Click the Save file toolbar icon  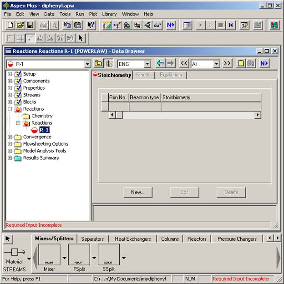pyautogui.click(x=30, y=25)
